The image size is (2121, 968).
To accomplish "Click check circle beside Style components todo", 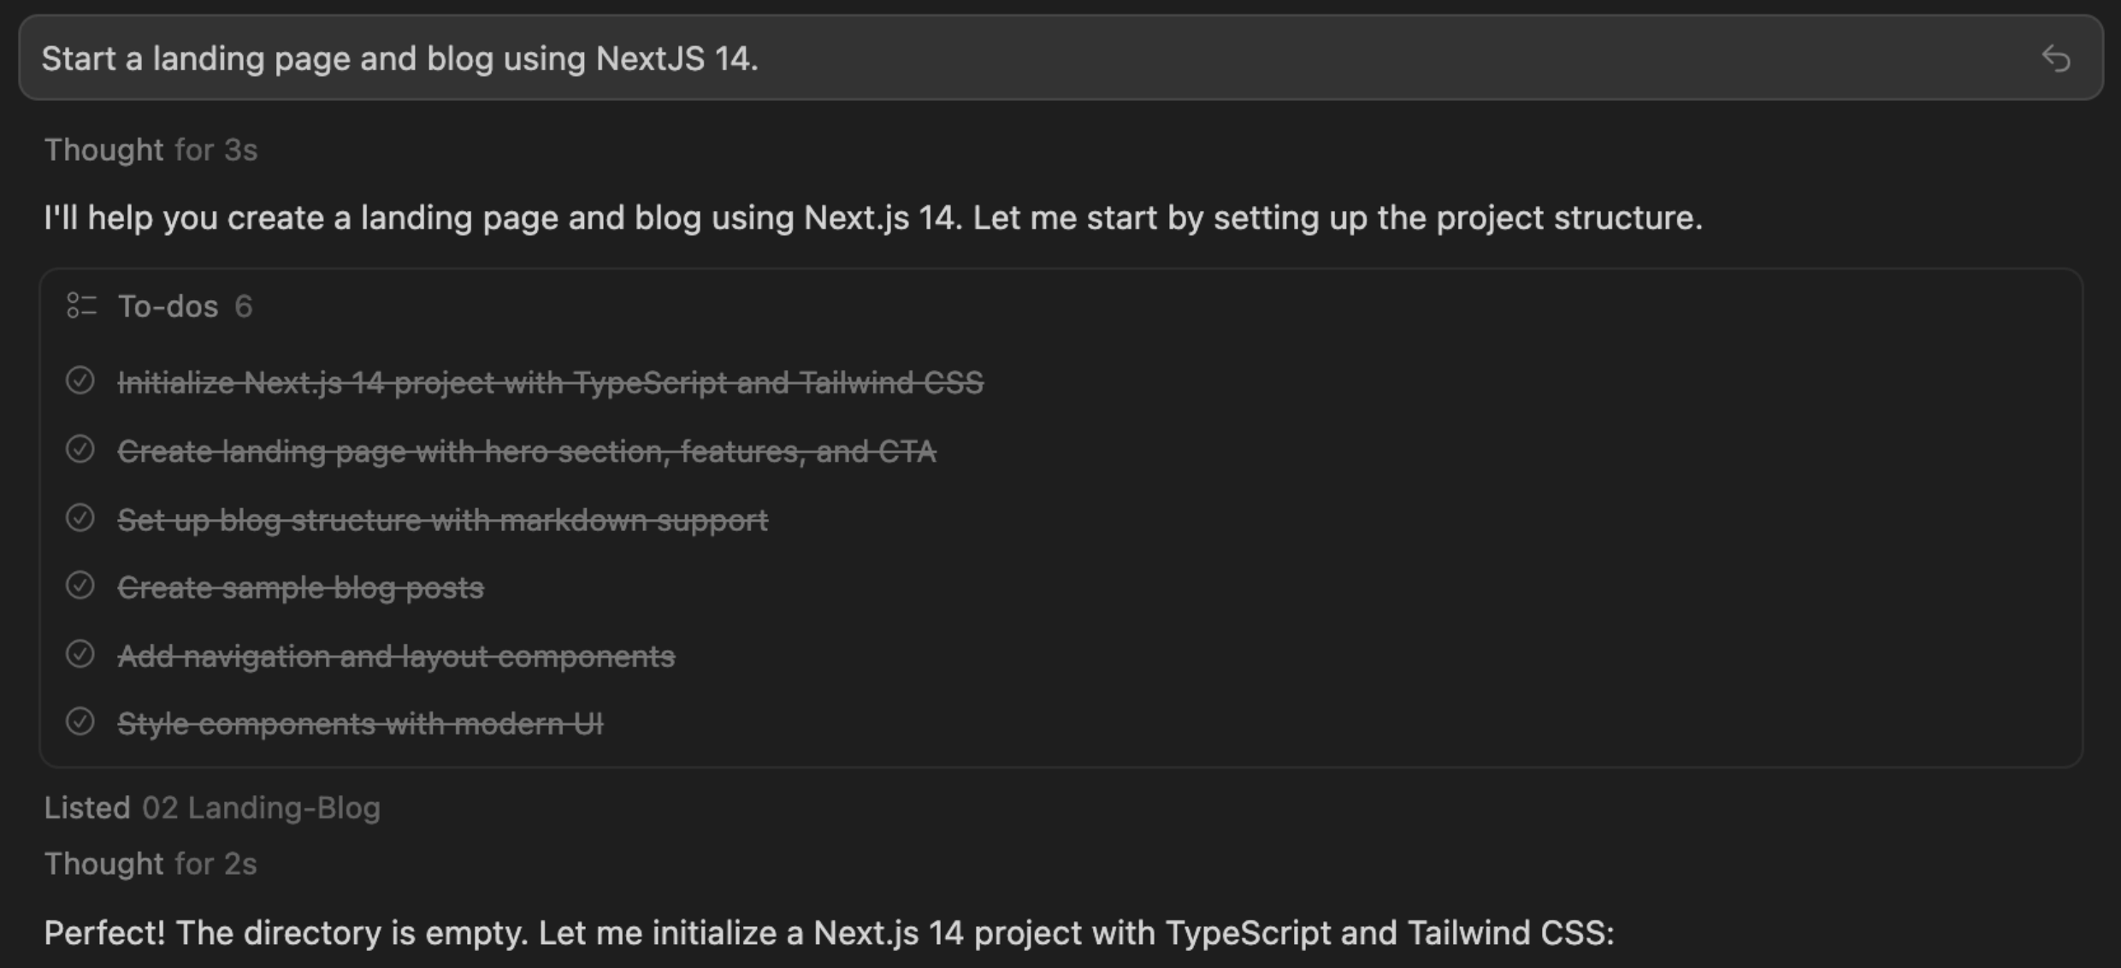I will tap(80, 723).
